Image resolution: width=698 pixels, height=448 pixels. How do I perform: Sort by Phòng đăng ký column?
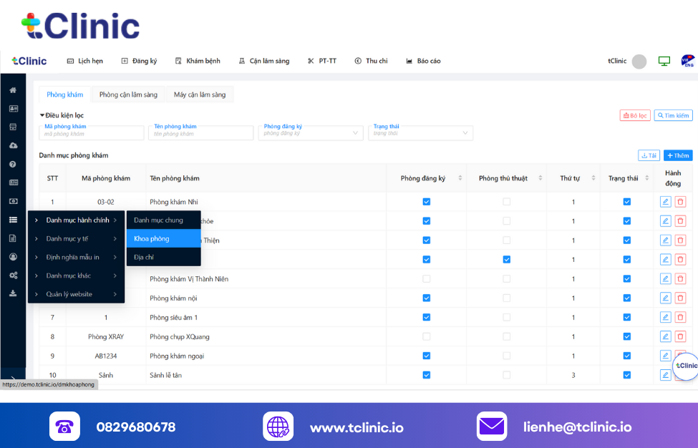460,178
